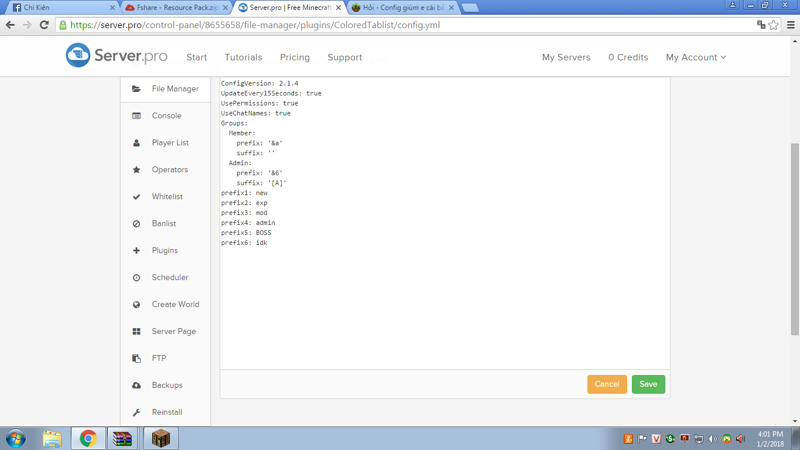
Task: Click the 'Member:' group line
Action: click(x=242, y=133)
